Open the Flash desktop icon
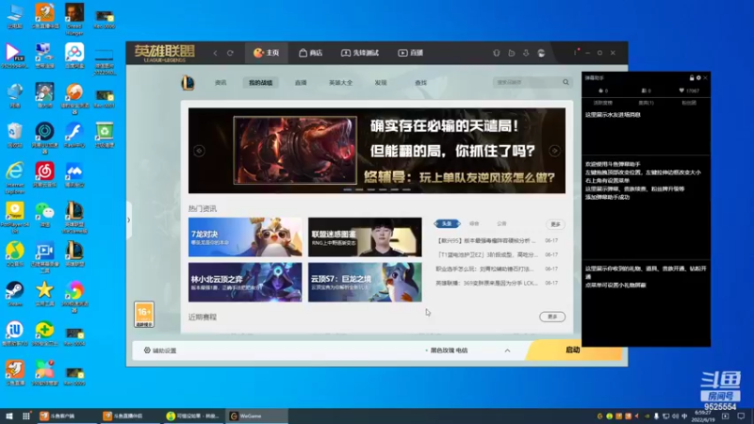This screenshot has width=754, height=424. pos(74,135)
